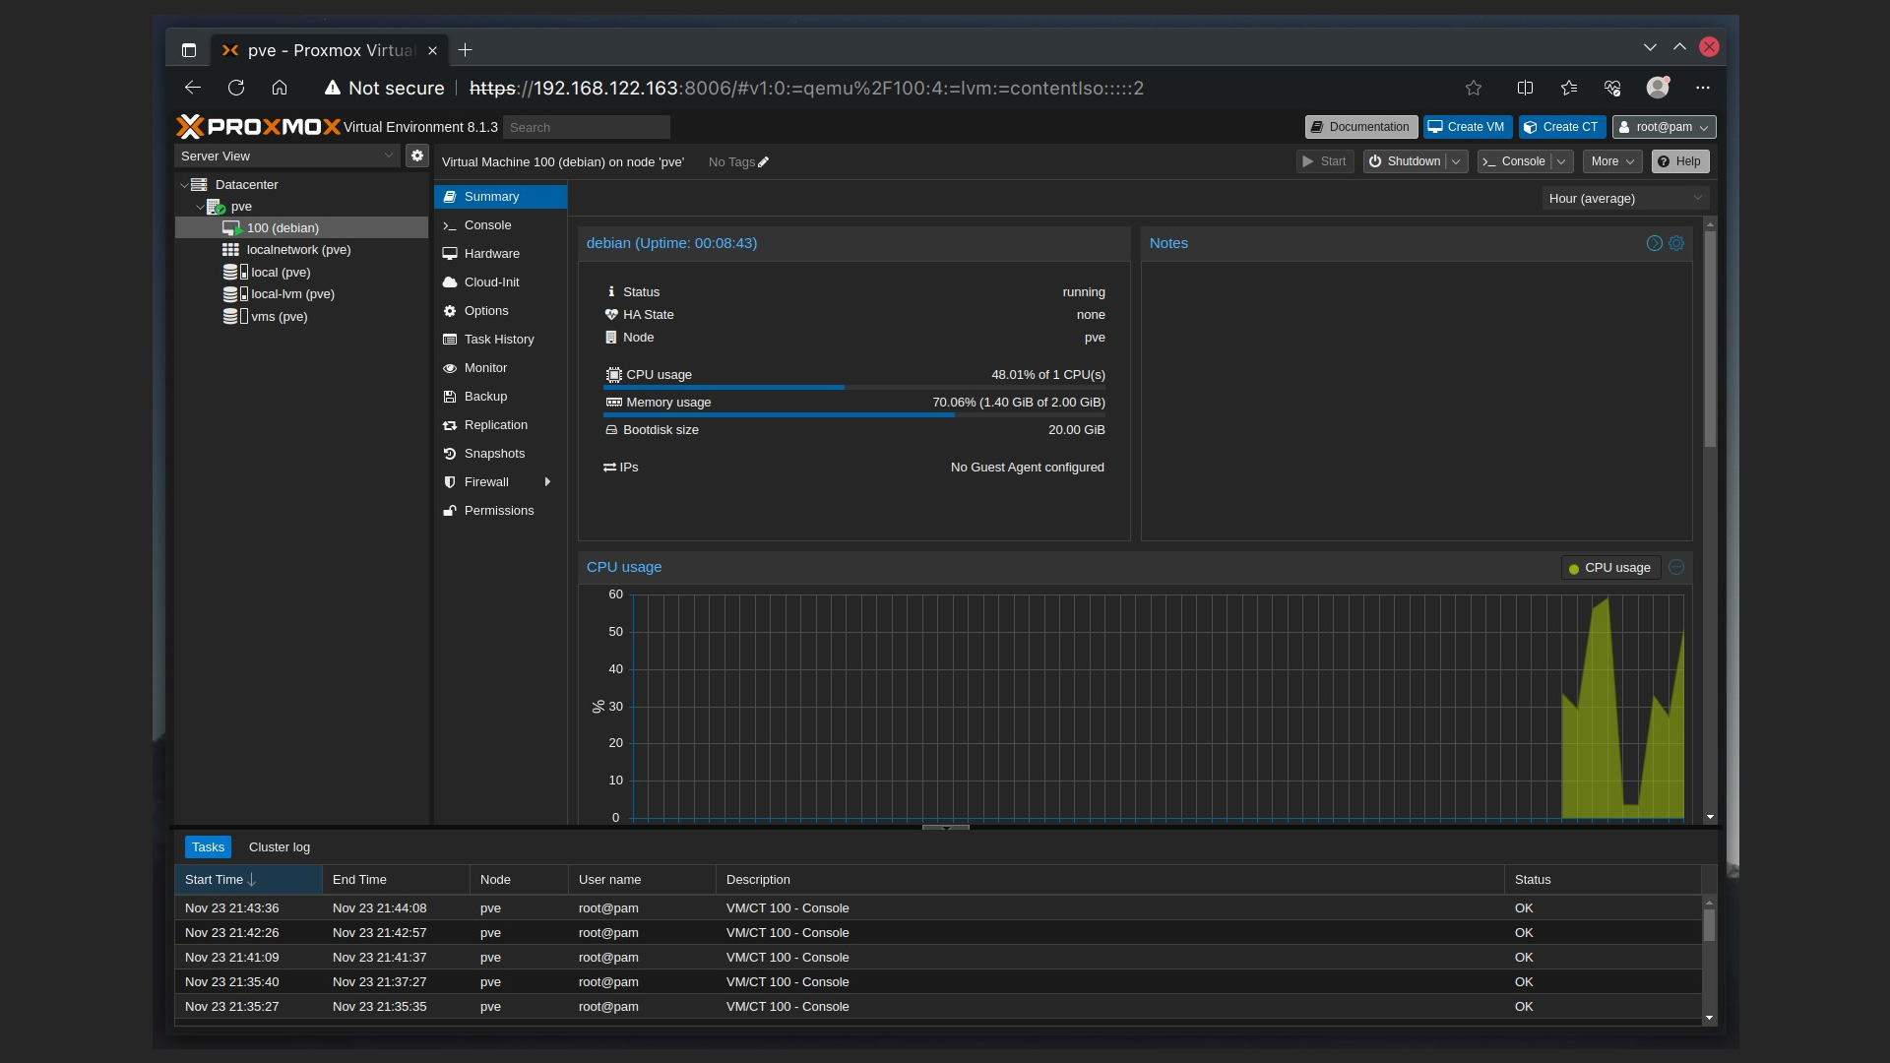The image size is (1890, 1063).
Task: Open the More actions dropdown
Action: (1611, 161)
